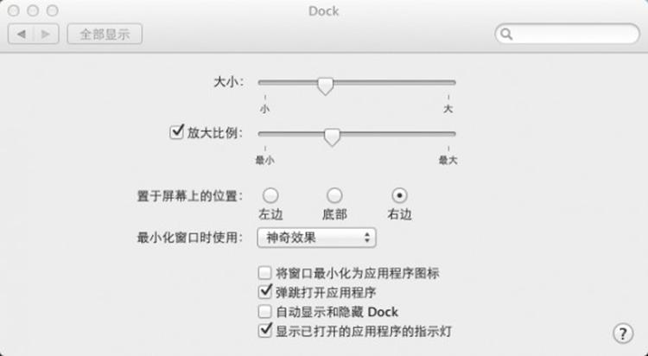Image resolution: width=648 pixels, height=356 pixels.
Task: Click the back navigation arrow
Action: 21,34
